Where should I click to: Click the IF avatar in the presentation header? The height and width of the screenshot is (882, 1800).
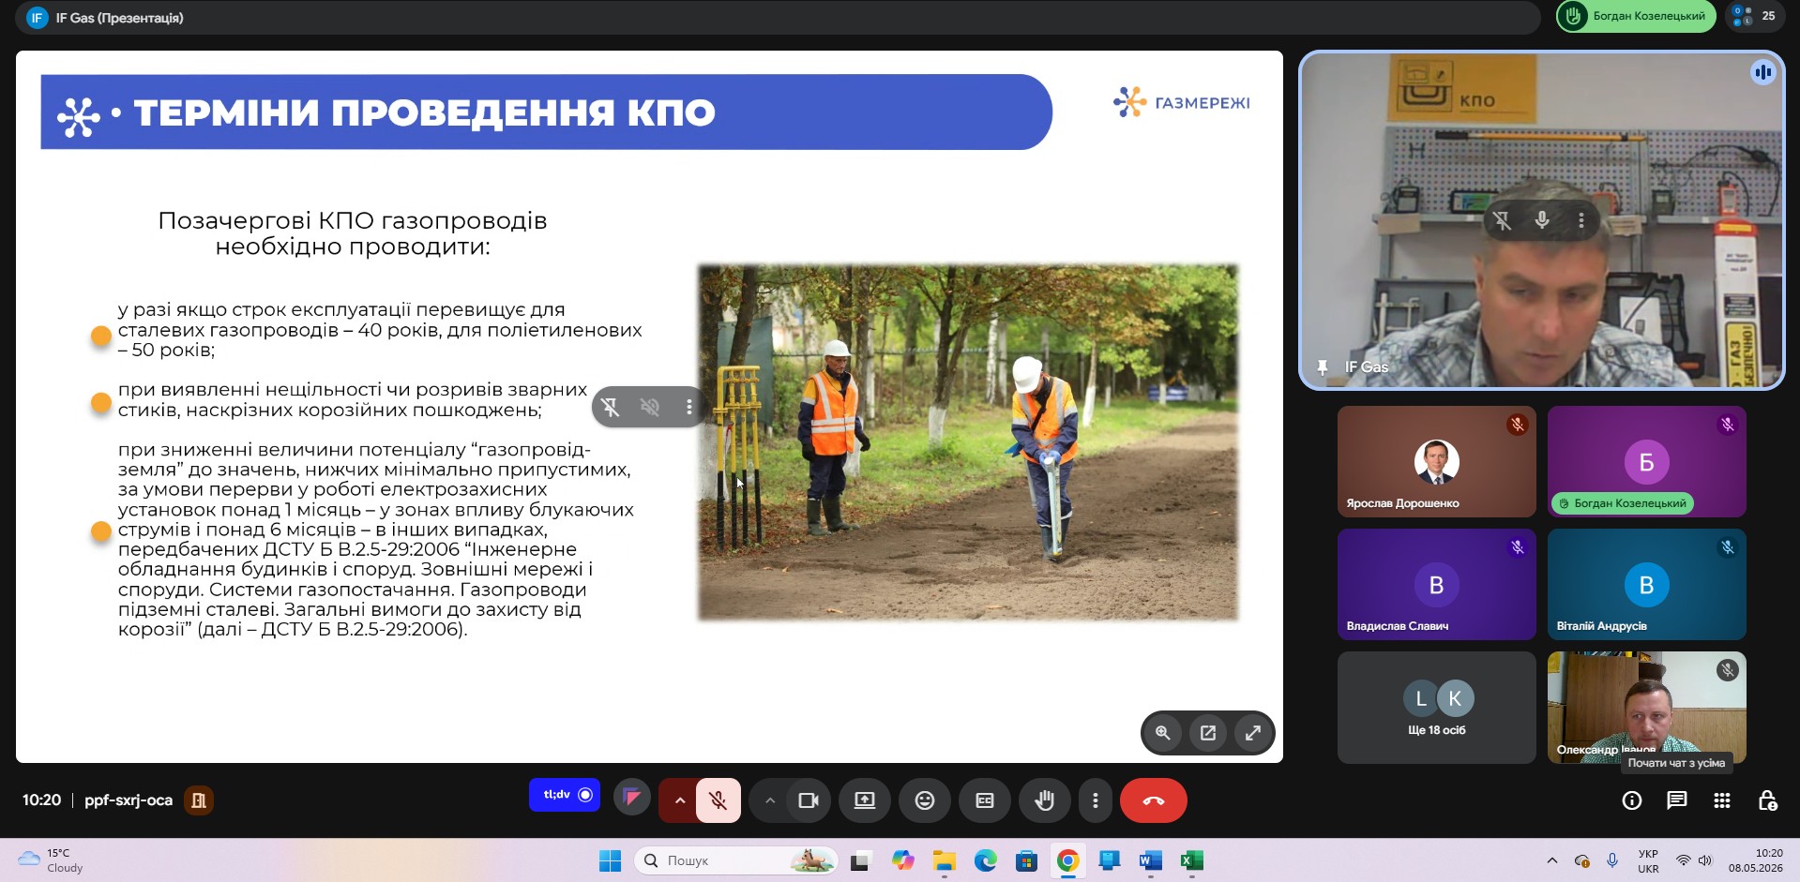point(38,18)
